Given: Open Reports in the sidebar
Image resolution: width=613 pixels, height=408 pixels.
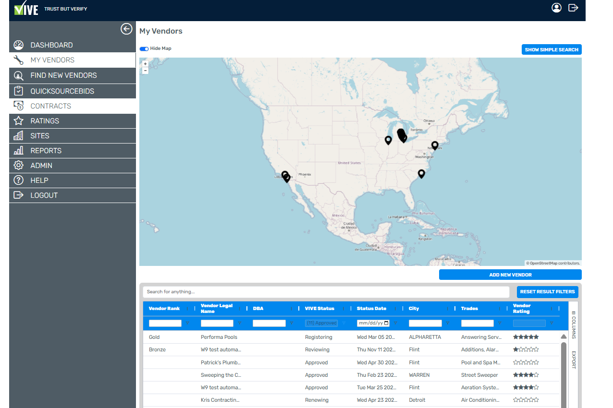Looking at the screenshot, I should click(x=73, y=151).
